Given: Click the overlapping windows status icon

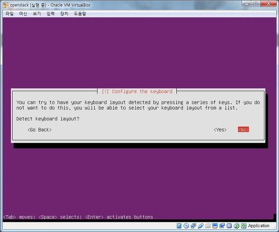Looking at the screenshot, I should [x=222, y=226].
